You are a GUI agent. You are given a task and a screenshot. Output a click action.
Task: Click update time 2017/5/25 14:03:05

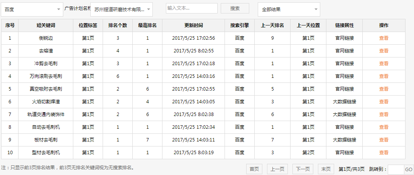click(194, 102)
